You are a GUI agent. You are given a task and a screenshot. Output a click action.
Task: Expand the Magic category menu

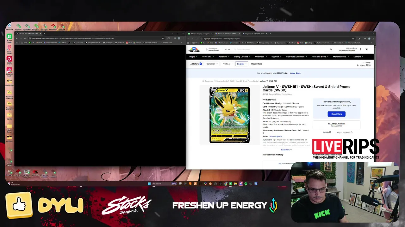coord(193,57)
